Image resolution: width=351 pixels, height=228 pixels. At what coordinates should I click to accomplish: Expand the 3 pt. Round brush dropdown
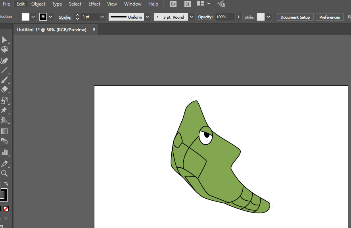[x=192, y=17]
